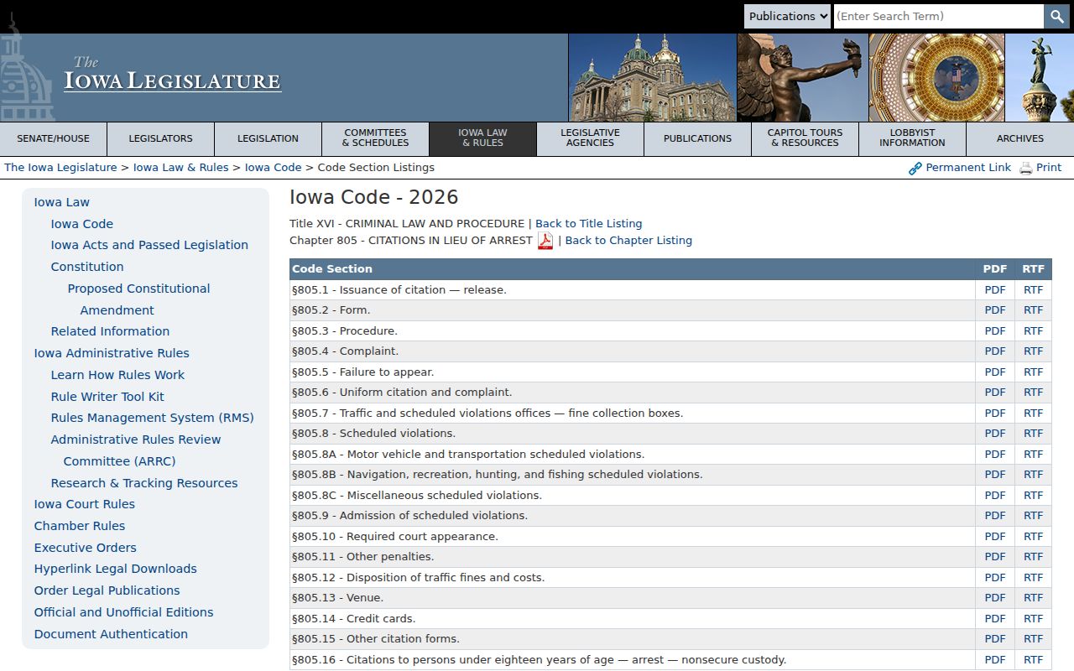This screenshot has width=1074, height=671.
Task: Click the Iowa Legislature logo
Action: 173,75
